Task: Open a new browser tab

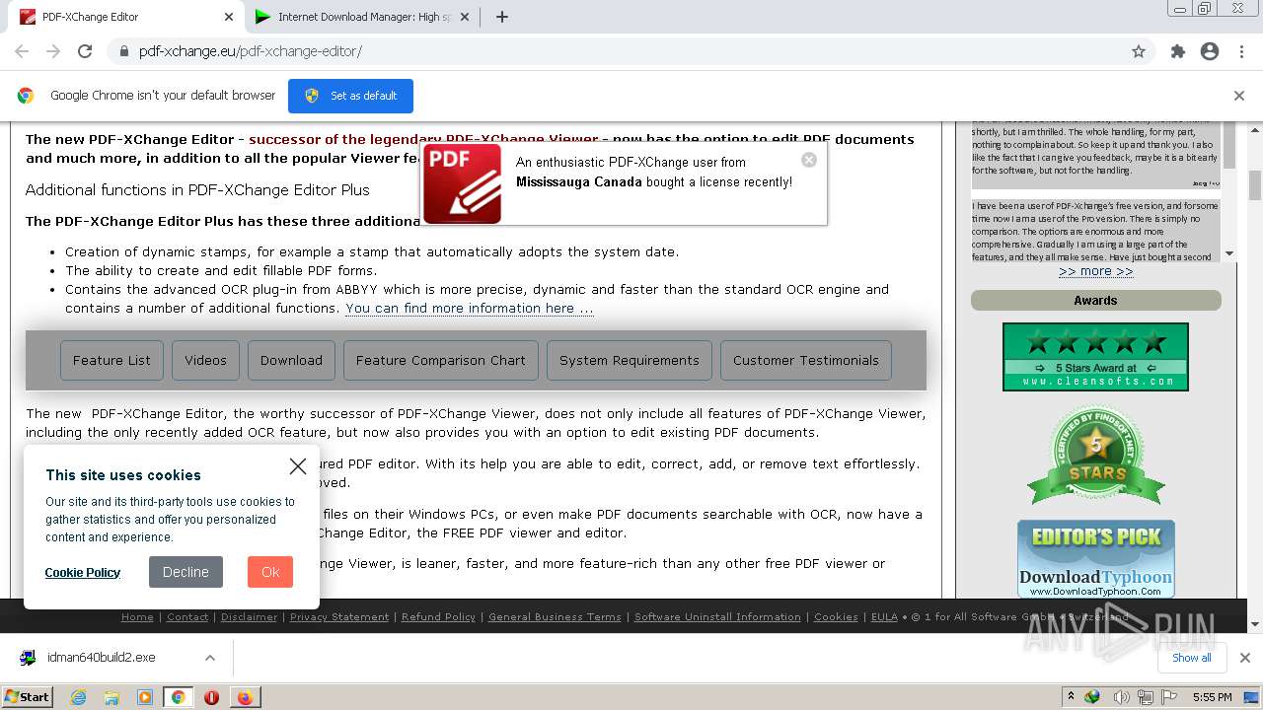Action: click(501, 17)
